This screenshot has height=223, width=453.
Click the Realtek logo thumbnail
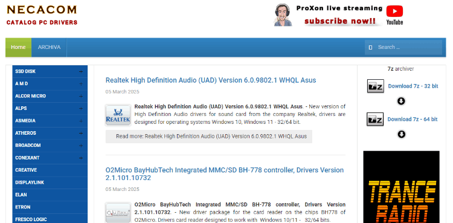pos(118,115)
